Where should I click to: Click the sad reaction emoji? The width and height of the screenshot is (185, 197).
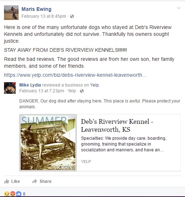tap(7, 194)
